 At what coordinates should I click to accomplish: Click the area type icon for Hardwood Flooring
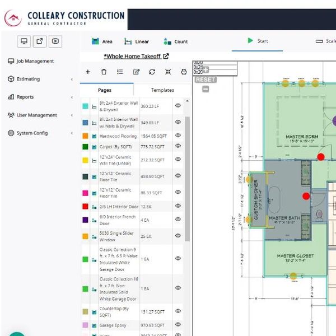[x=94, y=136]
